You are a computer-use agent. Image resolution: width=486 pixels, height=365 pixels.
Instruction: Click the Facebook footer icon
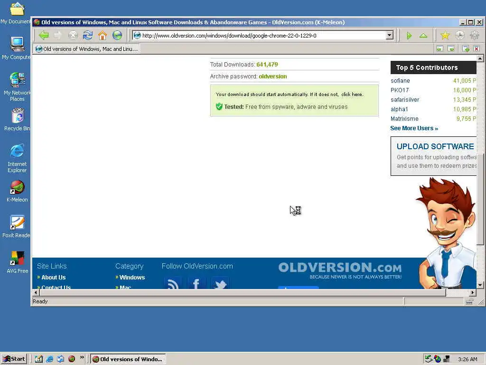196,283
